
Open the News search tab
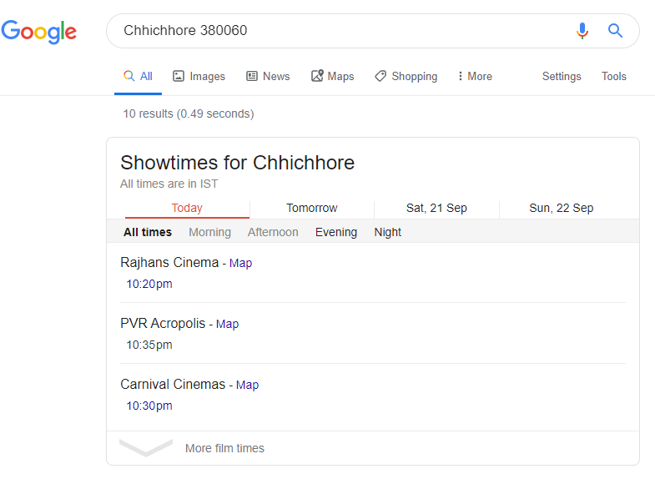[268, 77]
